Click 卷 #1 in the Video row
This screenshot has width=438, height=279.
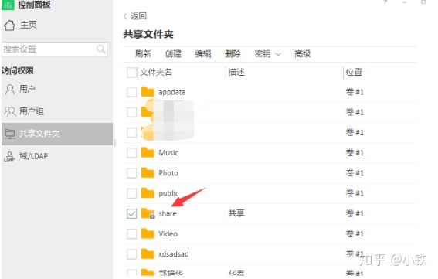(x=355, y=233)
